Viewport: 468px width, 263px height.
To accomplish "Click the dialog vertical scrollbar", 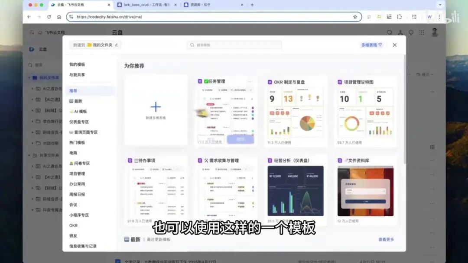I will [404, 109].
